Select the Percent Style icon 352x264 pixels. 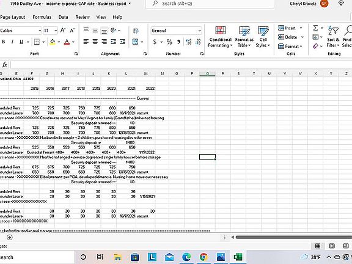[169, 42]
